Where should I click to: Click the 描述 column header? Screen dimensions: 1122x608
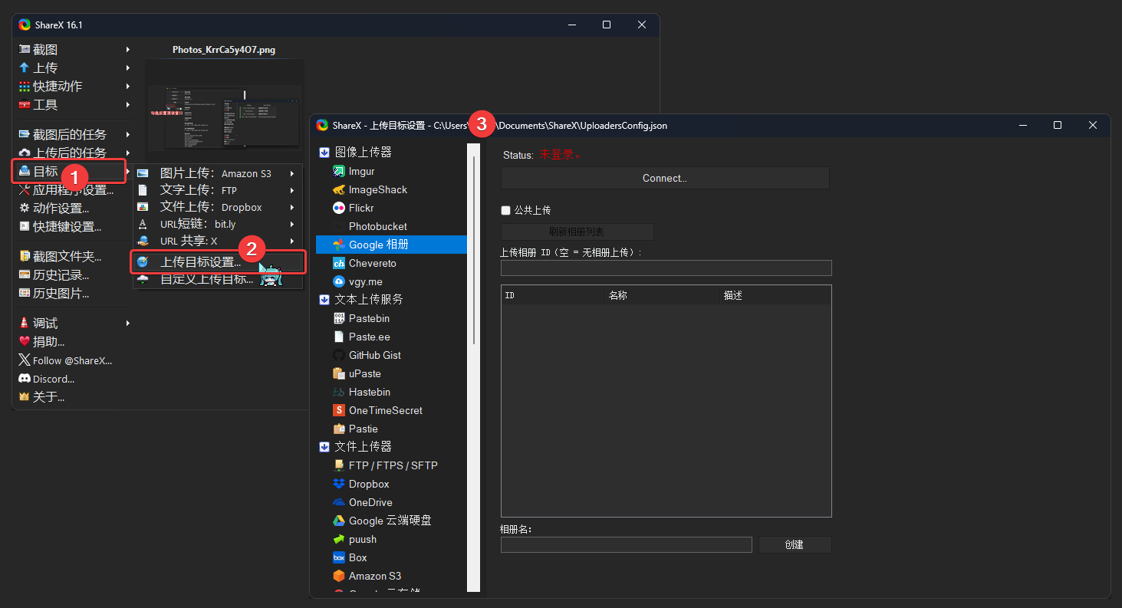tap(775, 295)
